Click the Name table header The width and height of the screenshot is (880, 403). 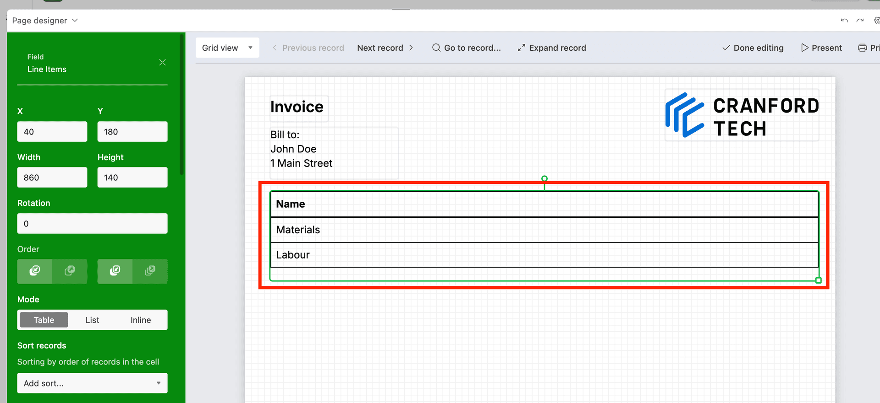pos(544,204)
